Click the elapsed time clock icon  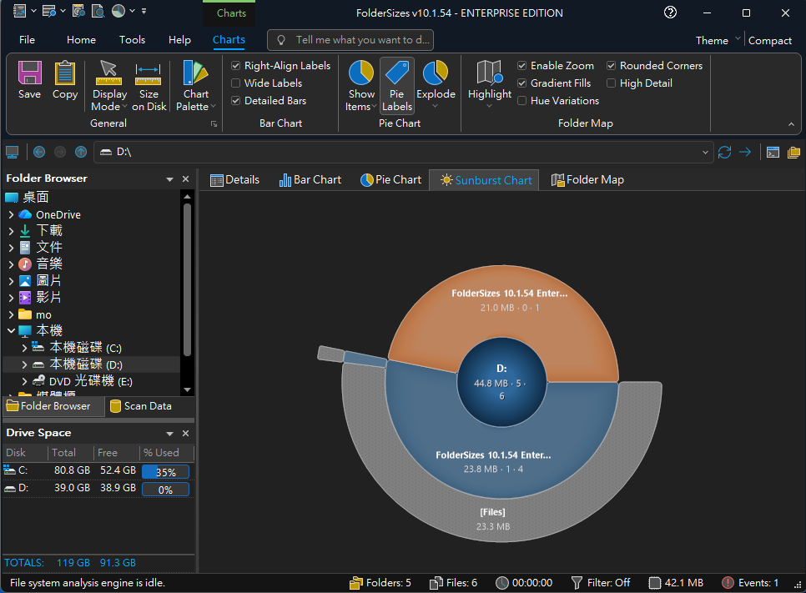click(501, 583)
